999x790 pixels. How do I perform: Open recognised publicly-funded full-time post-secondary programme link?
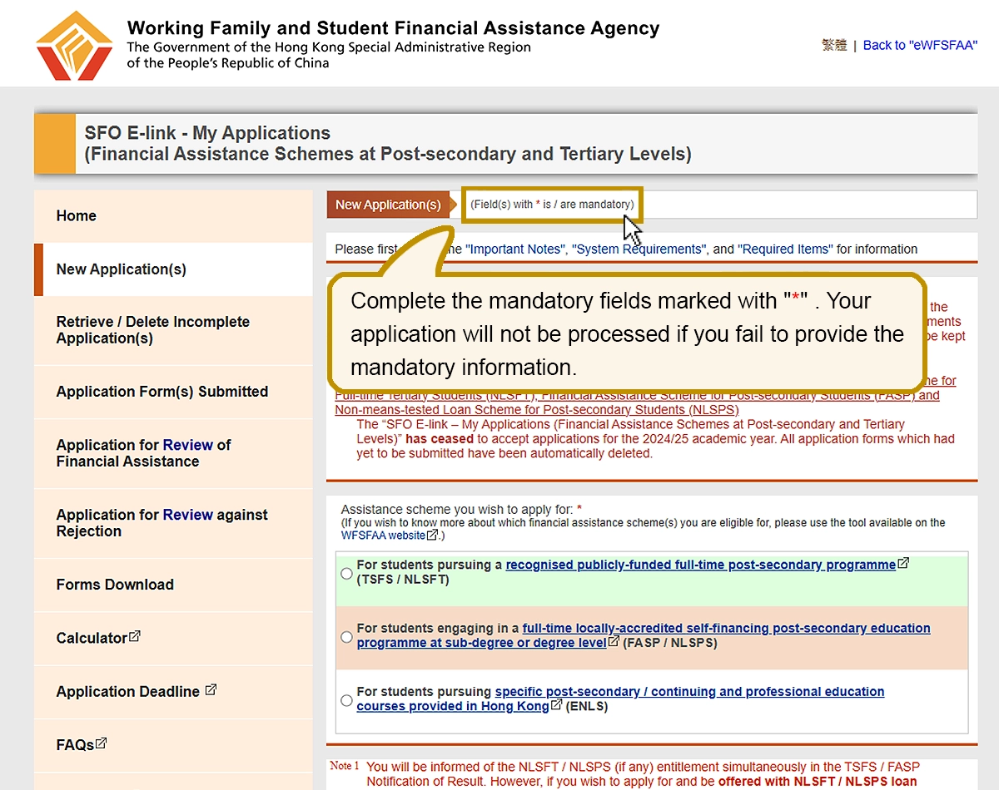(701, 565)
